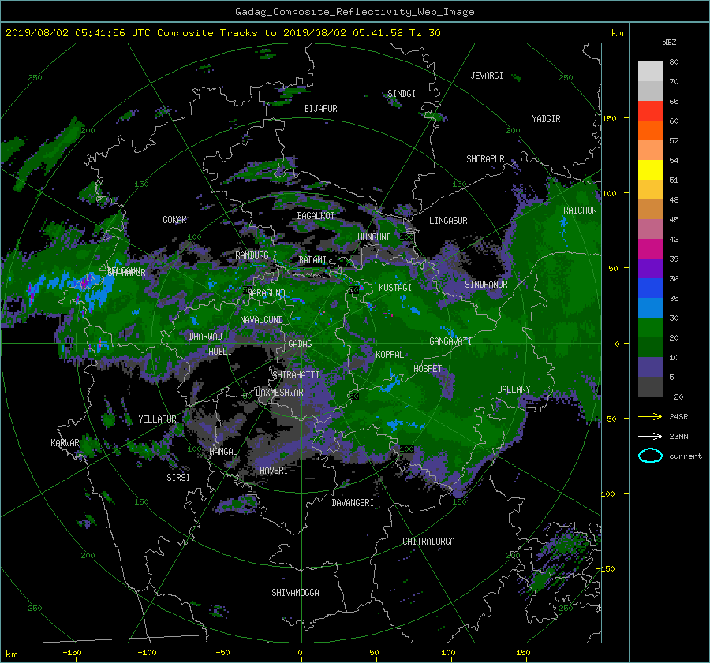Click the magenta 42 dBZ color swatch
710x663 pixels.
tap(650, 249)
